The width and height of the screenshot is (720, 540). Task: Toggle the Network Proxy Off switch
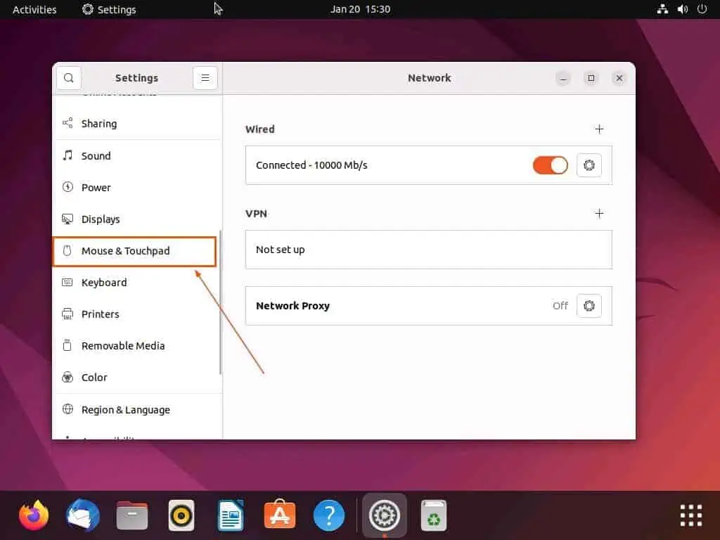pyautogui.click(x=560, y=305)
